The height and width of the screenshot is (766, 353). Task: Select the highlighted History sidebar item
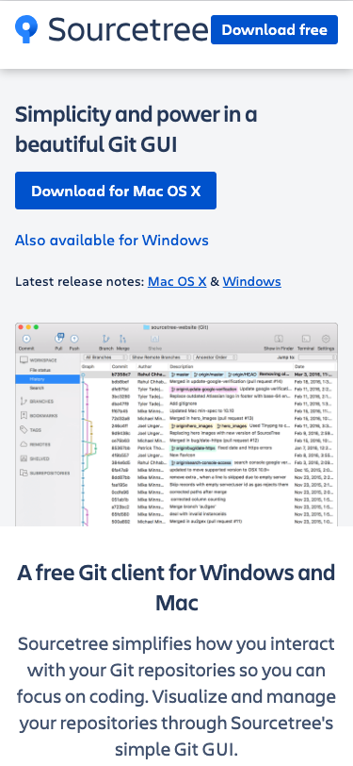pos(48,379)
